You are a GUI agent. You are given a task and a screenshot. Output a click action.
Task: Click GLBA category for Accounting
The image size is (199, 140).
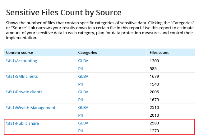83,61
